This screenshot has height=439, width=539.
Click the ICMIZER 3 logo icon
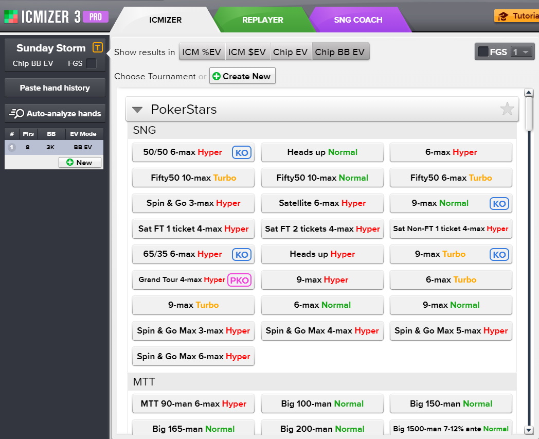click(11, 16)
